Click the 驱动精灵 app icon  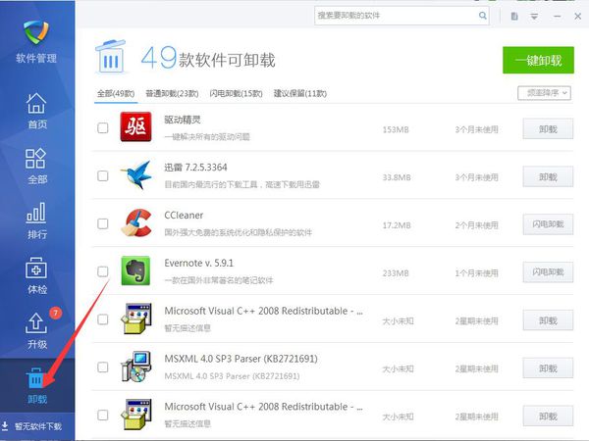[x=135, y=126]
